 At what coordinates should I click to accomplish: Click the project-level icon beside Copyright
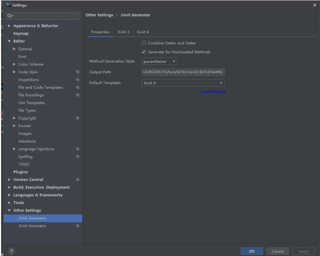pos(78,118)
